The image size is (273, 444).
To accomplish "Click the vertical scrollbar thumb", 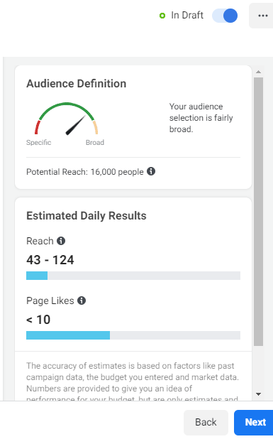I will [x=258, y=212].
